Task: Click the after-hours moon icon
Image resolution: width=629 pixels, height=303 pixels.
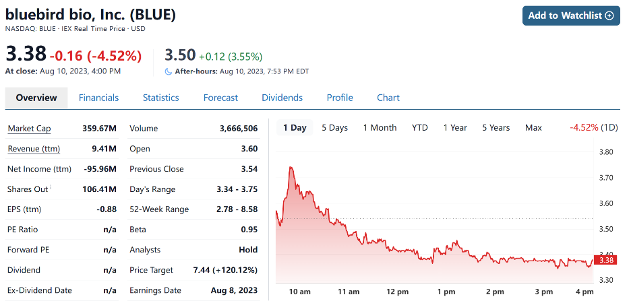Action: 169,71
